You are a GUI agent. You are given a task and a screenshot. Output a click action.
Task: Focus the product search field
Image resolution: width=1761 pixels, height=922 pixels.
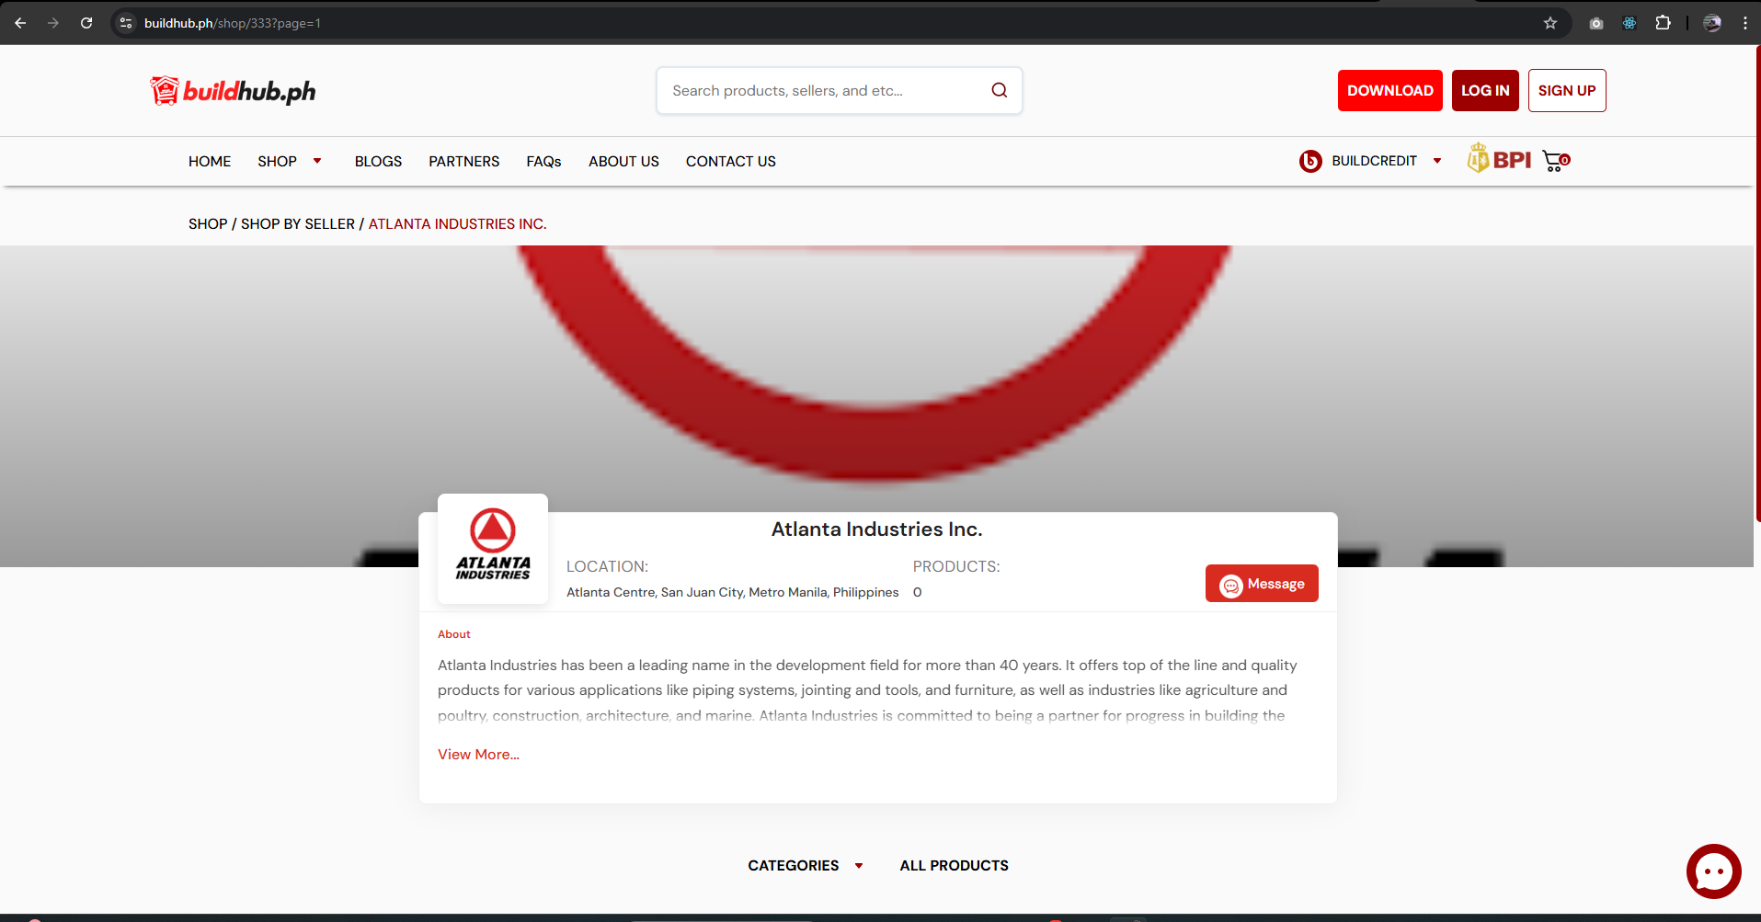(823, 90)
